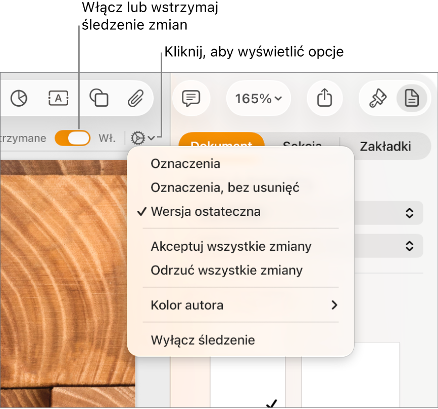
Task: Expand the Kolor autora submenu
Action: [241, 305]
